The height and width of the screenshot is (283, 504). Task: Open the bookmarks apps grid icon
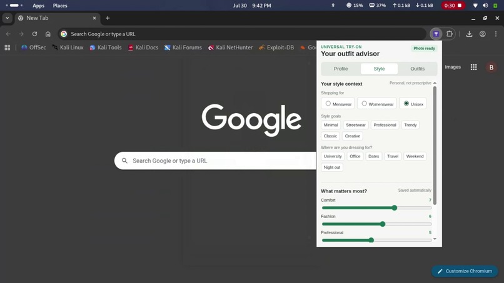pos(8,47)
